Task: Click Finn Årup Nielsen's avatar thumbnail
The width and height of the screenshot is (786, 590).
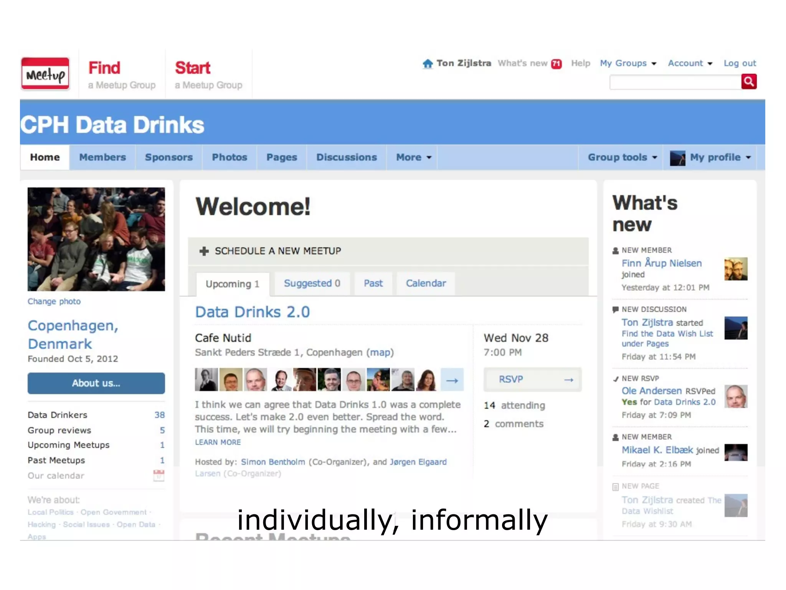Action: [736, 269]
